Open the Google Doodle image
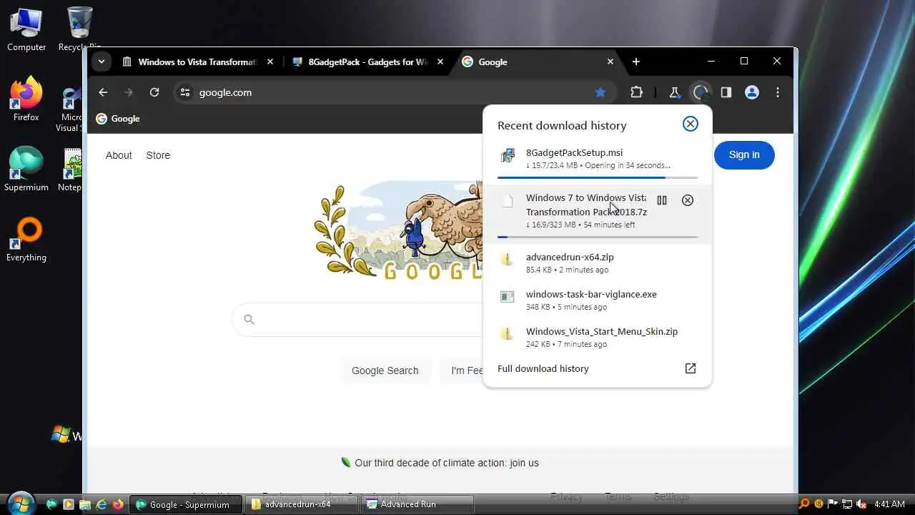The height and width of the screenshot is (515, 915). [399, 230]
